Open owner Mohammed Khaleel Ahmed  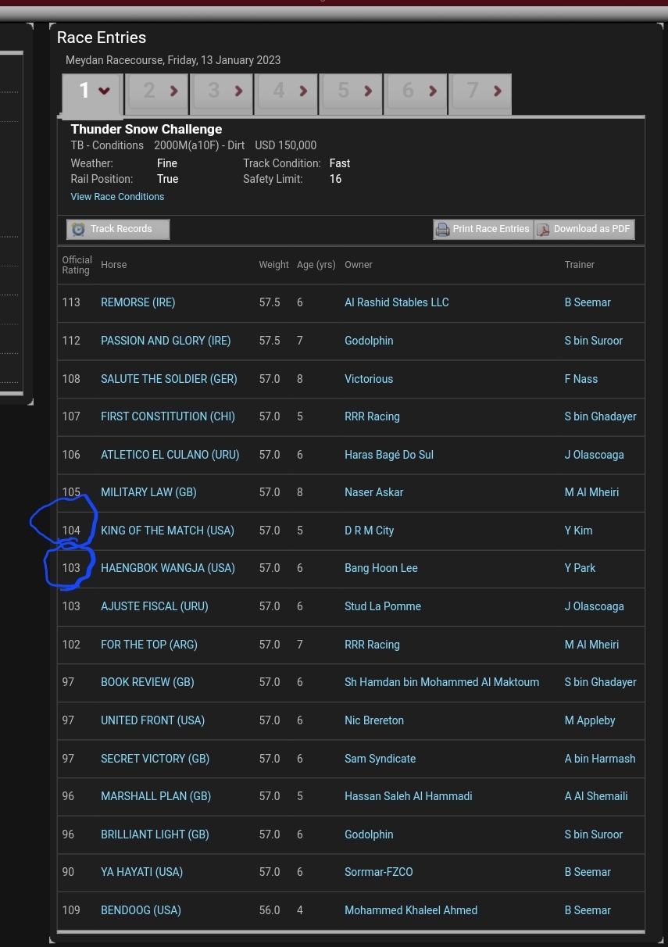(411, 910)
